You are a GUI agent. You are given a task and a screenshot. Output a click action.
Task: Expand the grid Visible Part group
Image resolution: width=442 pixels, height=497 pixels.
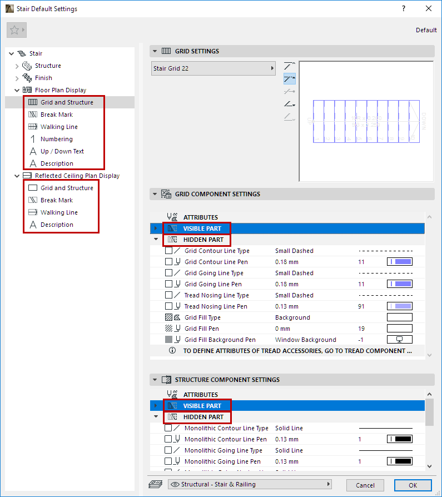(156, 228)
